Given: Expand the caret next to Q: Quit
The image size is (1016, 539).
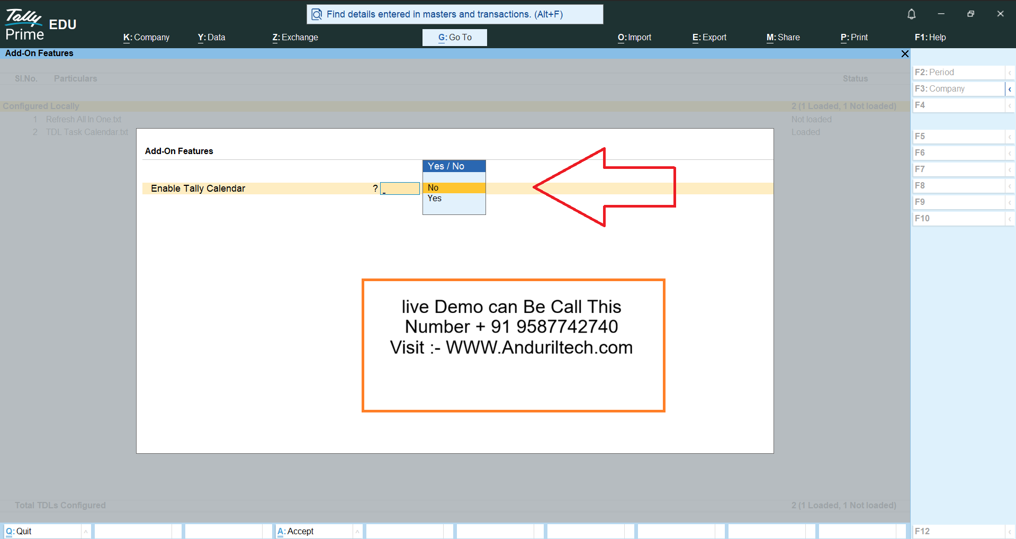Looking at the screenshot, I should (x=86, y=531).
